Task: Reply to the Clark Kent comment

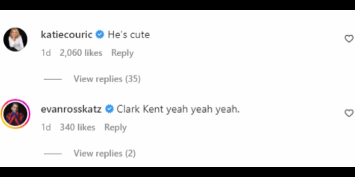Action: pyautogui.click(x=115, y=127)
